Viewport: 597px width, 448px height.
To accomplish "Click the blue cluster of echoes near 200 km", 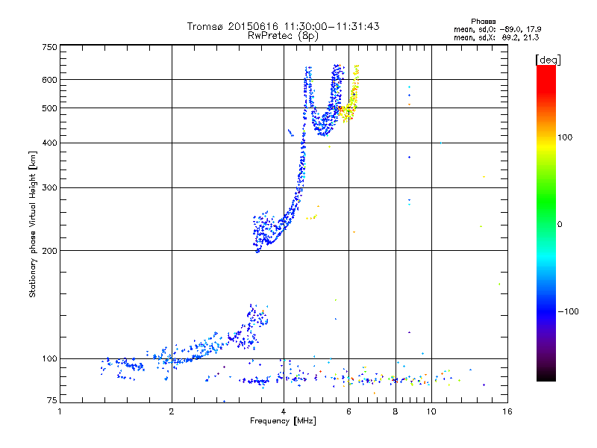I will [265, 231].
